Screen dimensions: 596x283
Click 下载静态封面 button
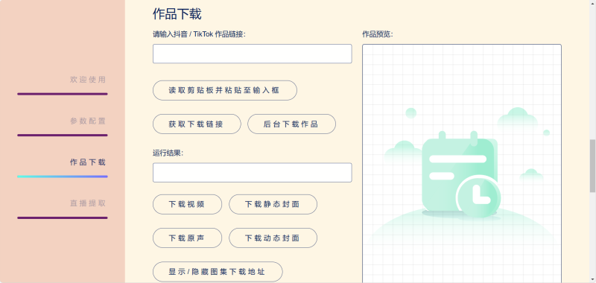(x=273, y=204)
